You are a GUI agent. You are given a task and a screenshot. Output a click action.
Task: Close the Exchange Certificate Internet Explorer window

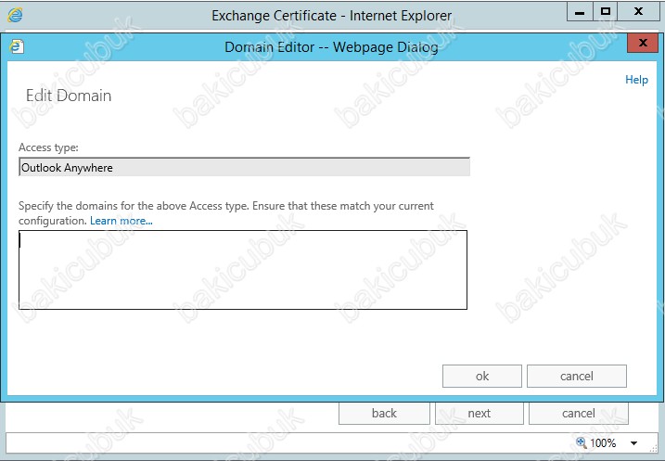(x=638, y=12)
